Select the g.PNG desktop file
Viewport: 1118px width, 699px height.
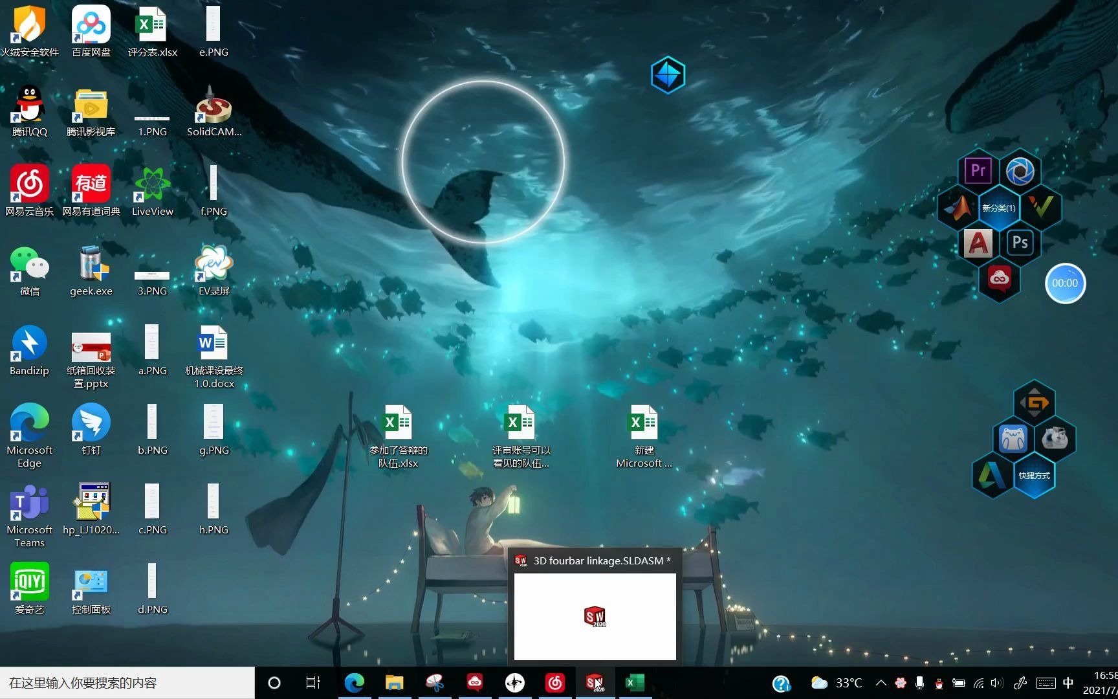pyautogui.click(x=214, y=429)
